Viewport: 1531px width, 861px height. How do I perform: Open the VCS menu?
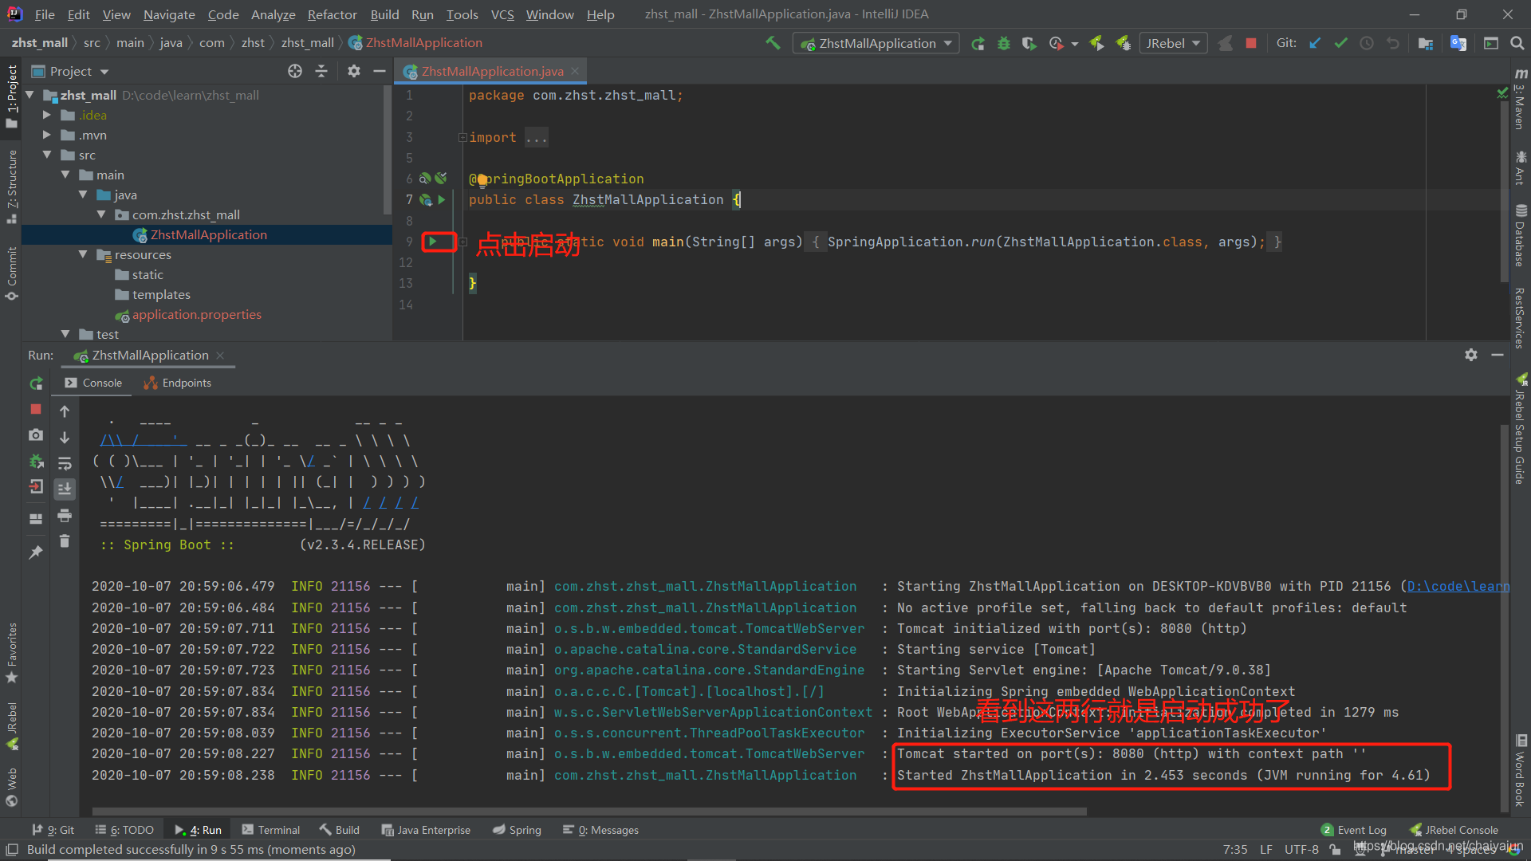click(x=502, y=14)
